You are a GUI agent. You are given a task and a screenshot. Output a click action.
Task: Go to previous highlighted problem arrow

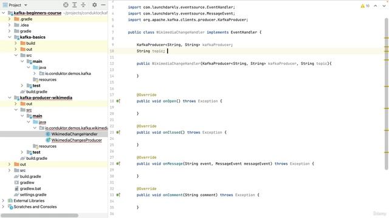(x=376, y=6)
